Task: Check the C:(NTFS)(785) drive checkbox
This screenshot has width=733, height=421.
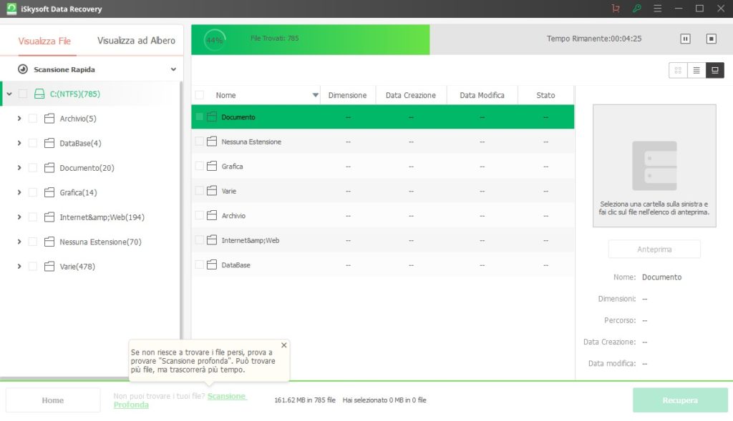Action: coord(22,94)
